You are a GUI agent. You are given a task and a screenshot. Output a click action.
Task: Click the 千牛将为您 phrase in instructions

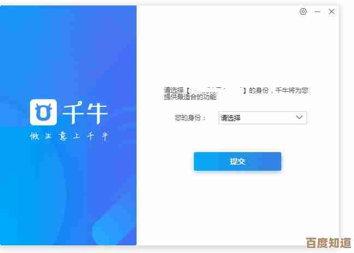coord(292,91)
